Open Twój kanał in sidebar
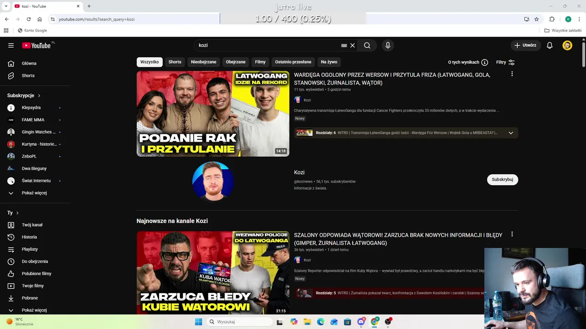 [x=35, y=225]
